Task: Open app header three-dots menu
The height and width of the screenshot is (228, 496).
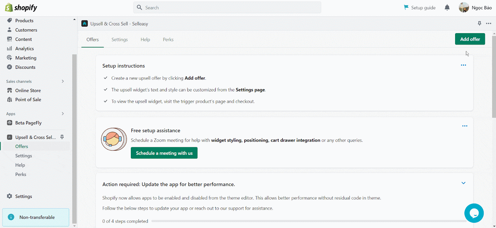Action: click(x=489, y=24)
